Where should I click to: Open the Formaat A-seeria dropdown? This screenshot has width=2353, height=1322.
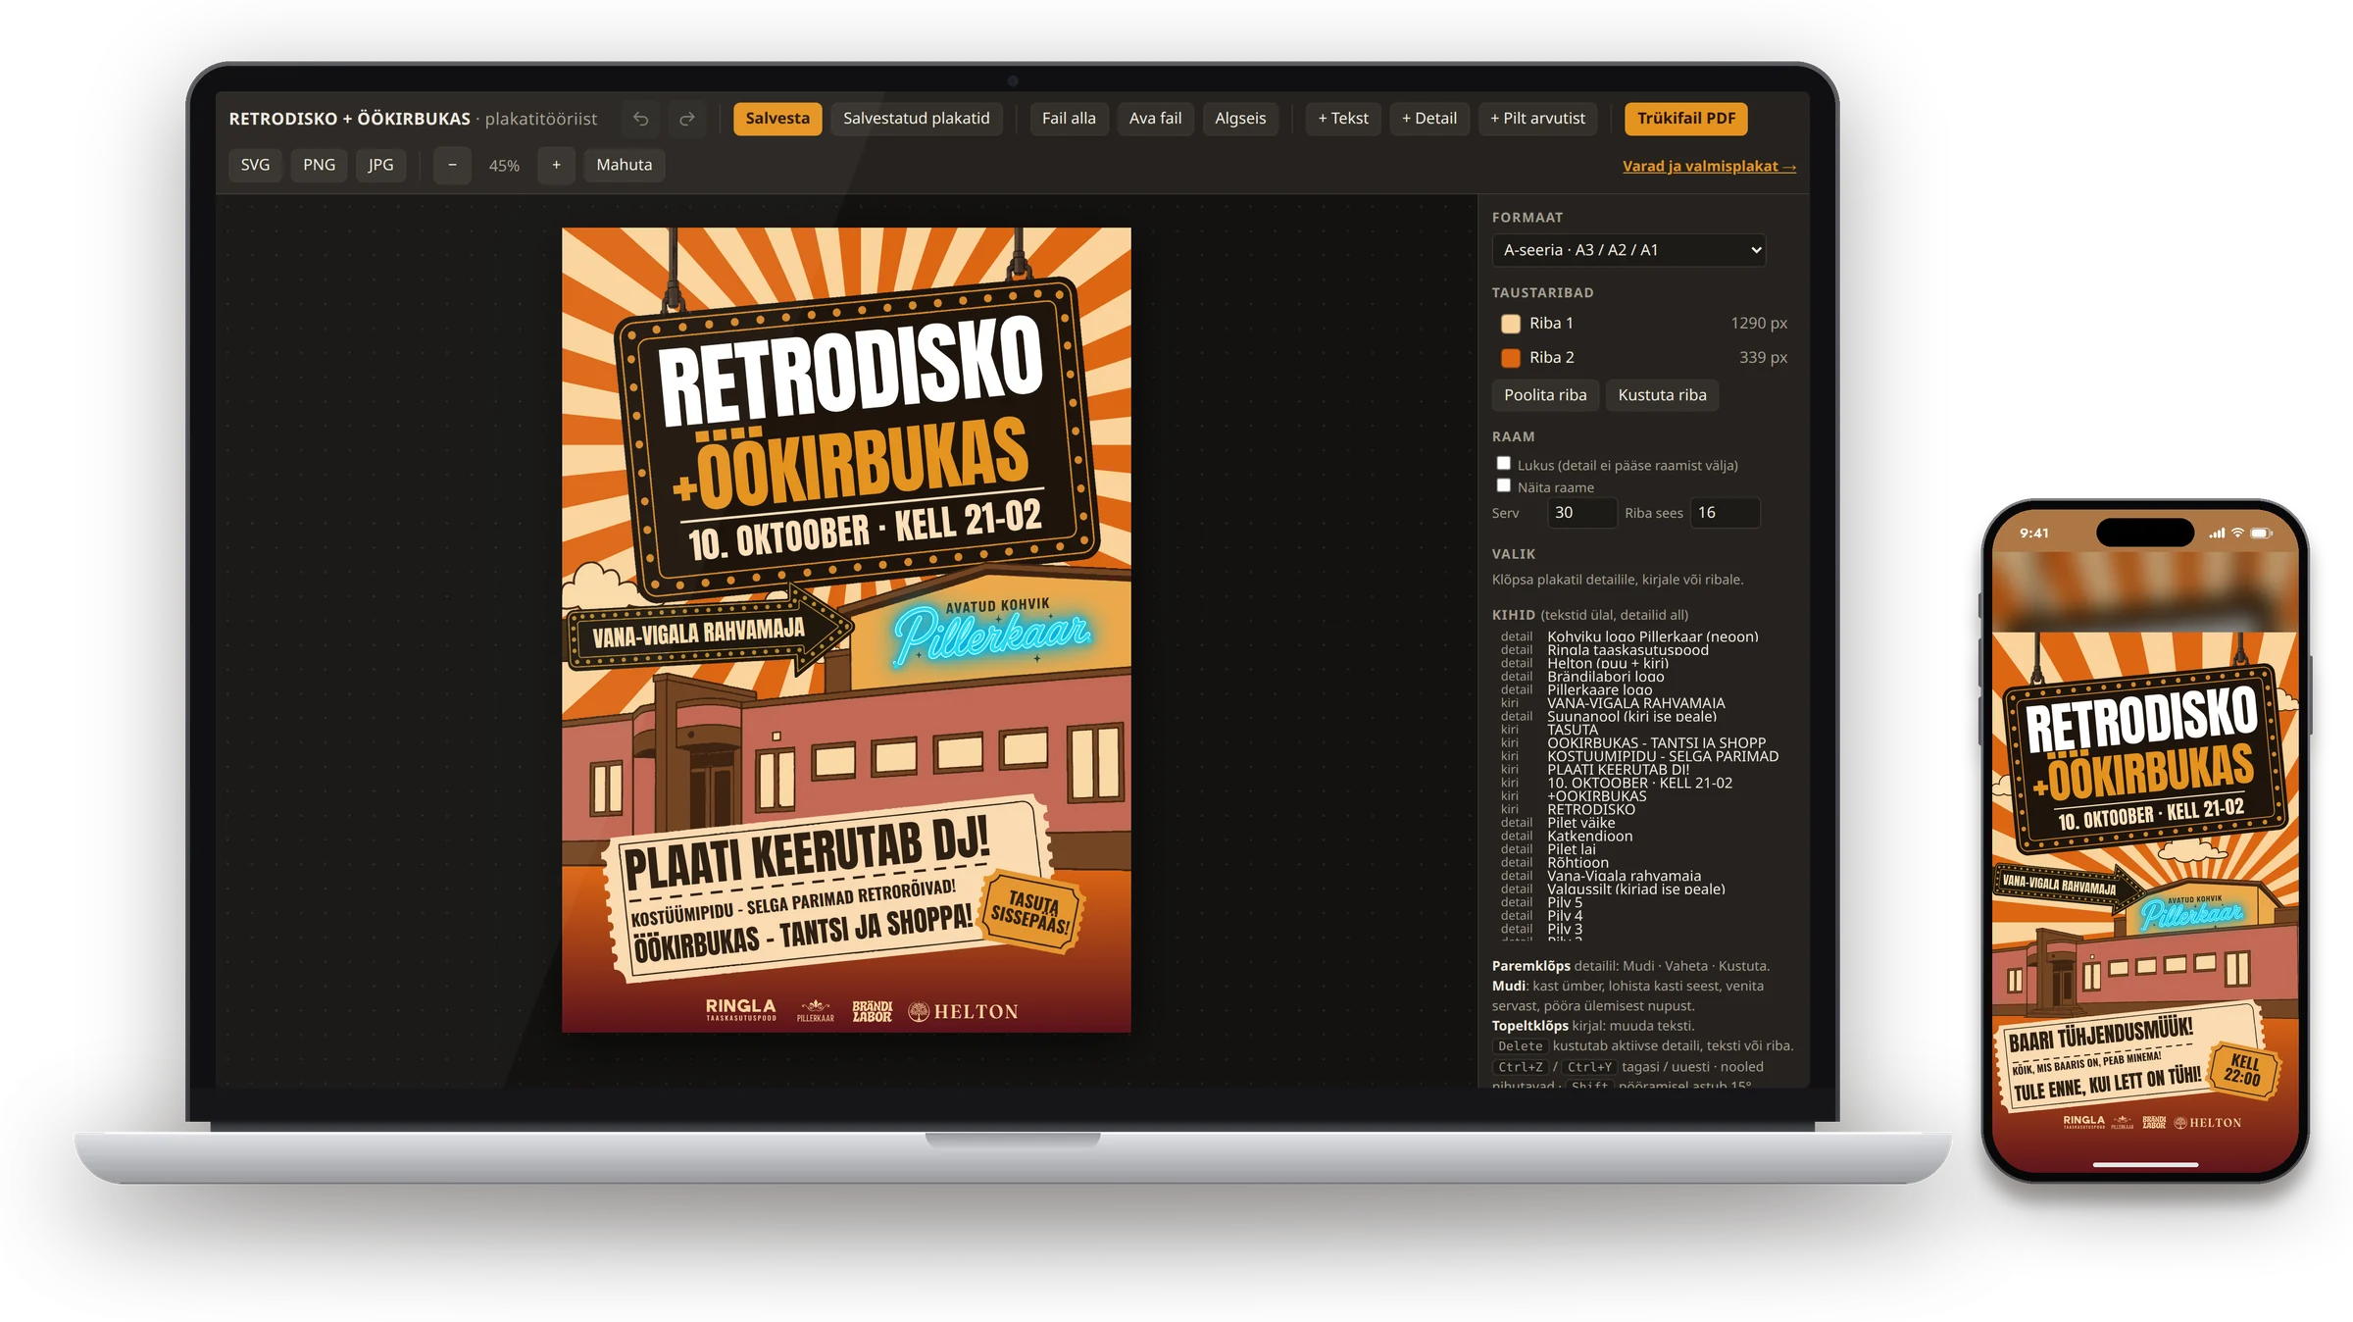pos(1628,250)
